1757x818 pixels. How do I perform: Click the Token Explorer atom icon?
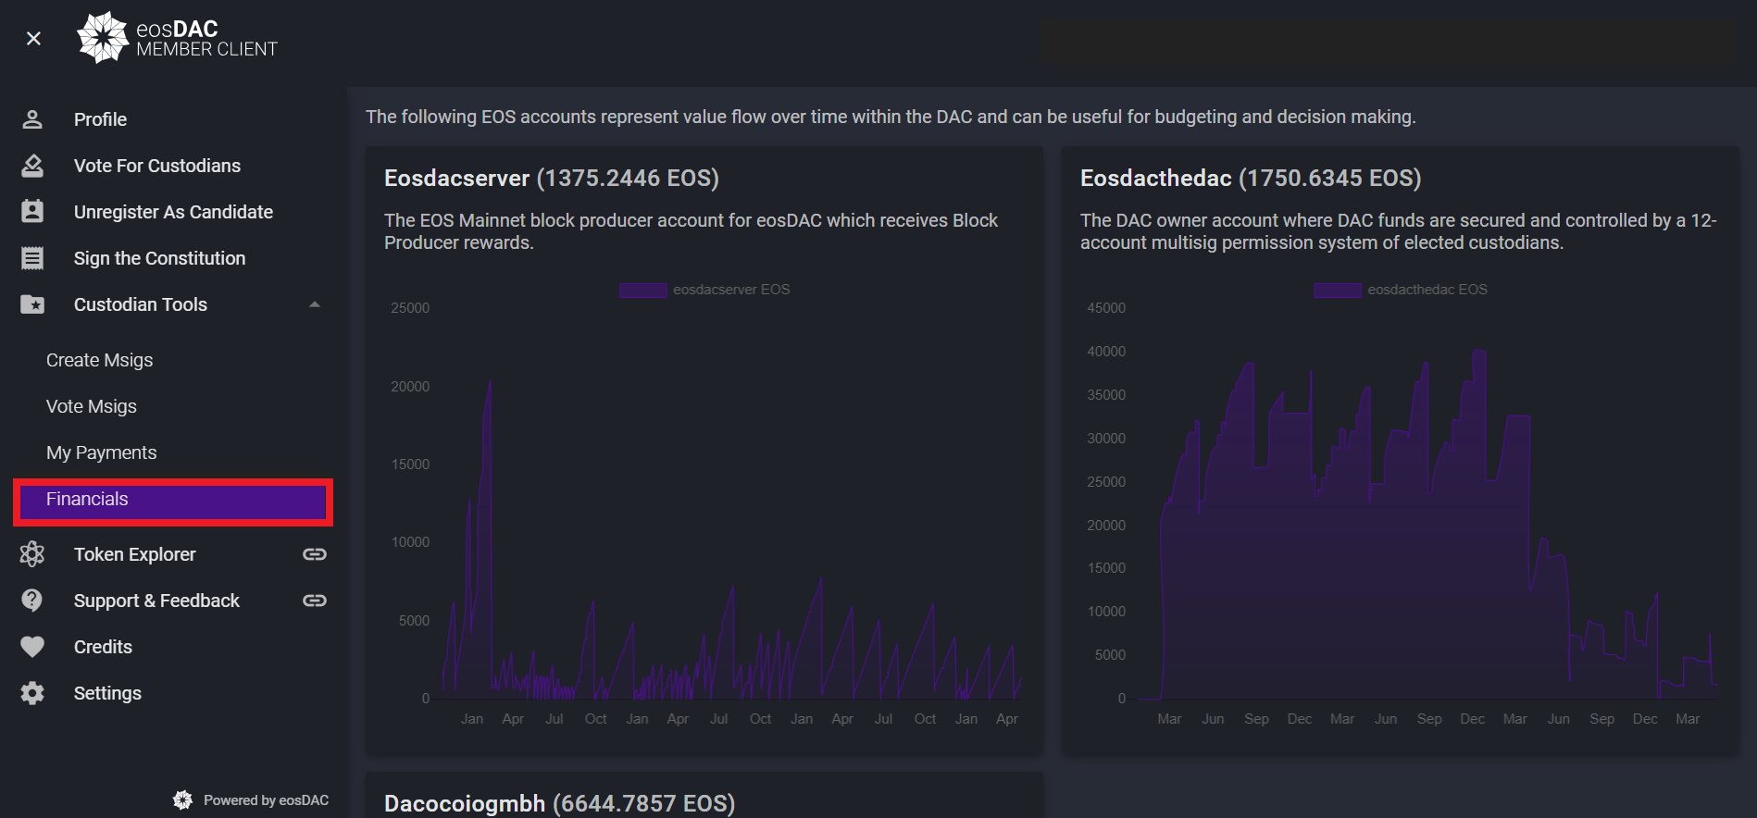[32, 554]
